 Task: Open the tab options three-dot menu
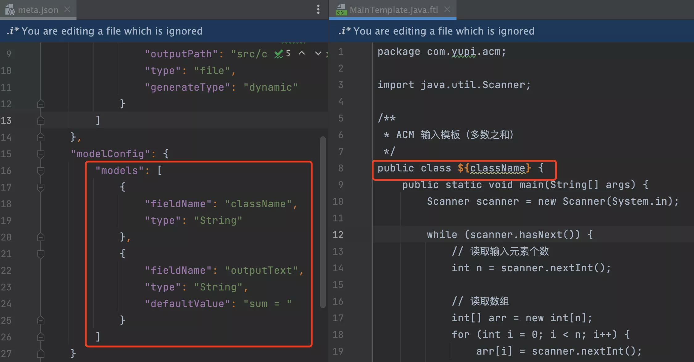(x=318, y=9)
